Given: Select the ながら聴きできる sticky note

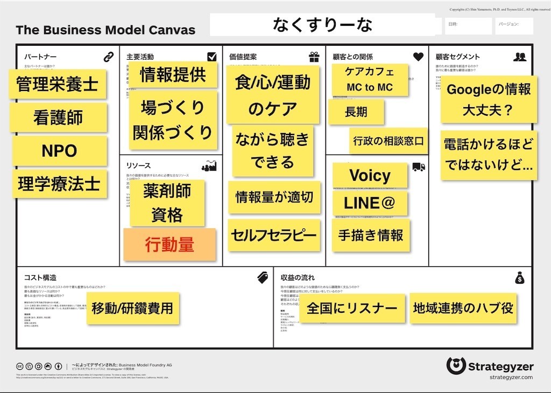Looking at the screenshot, I should pyautogui.click(x=273, y=151).
